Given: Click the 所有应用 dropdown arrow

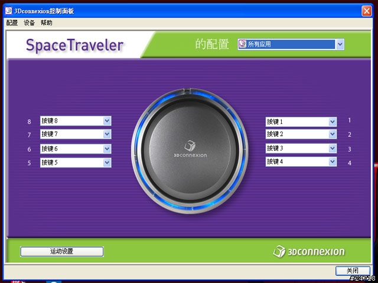Looking at the screenshot, I should click(340, 44).
